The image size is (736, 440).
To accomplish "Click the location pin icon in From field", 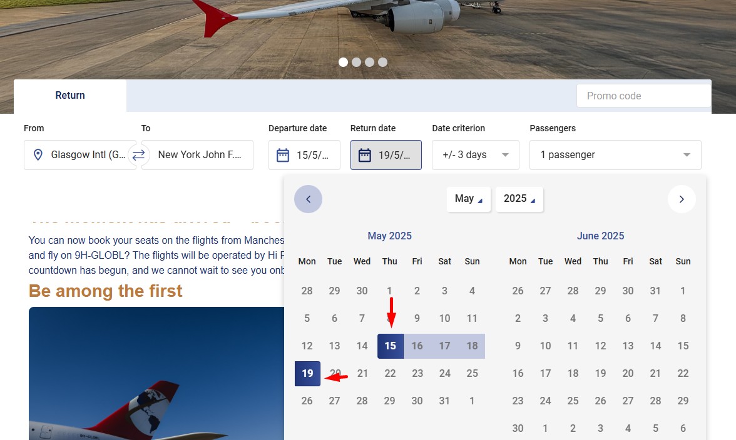I will click(38, 155).
